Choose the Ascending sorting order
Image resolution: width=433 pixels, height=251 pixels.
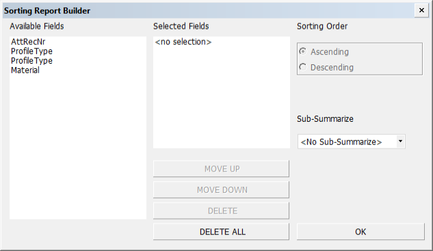click(324, 51)
